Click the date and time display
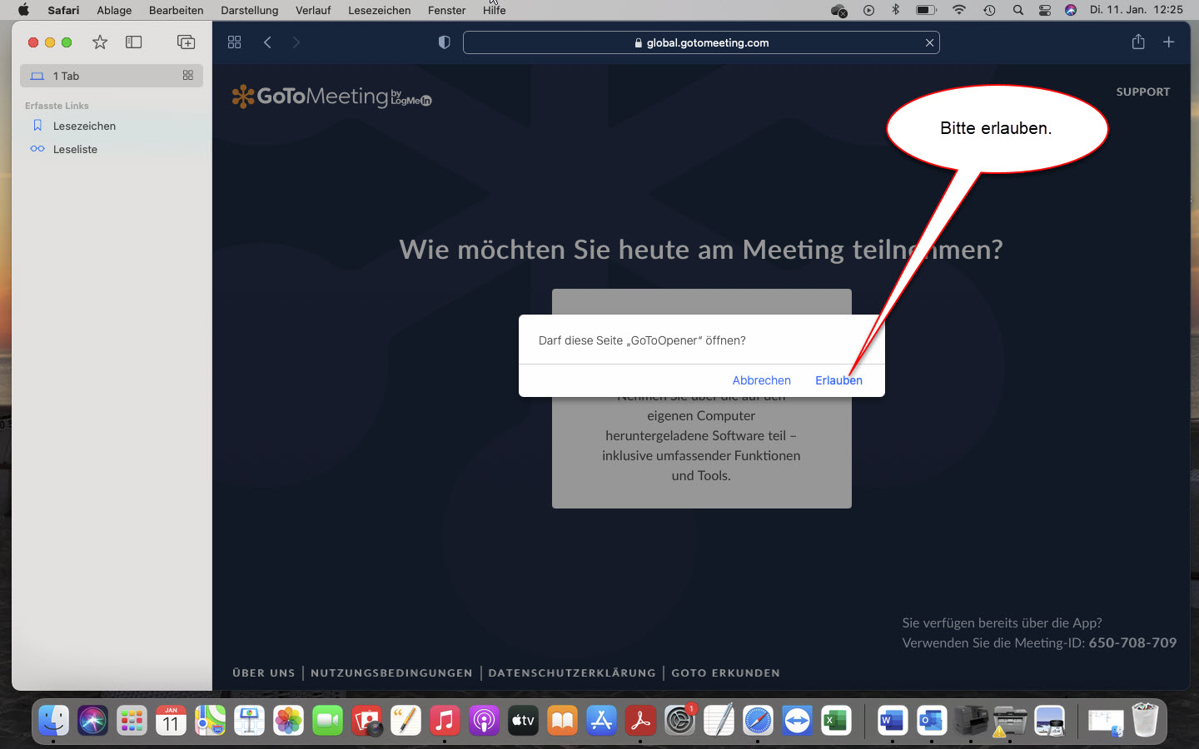The width and height of the screenshot is (1199, 749). click(x=1136, y=10)
